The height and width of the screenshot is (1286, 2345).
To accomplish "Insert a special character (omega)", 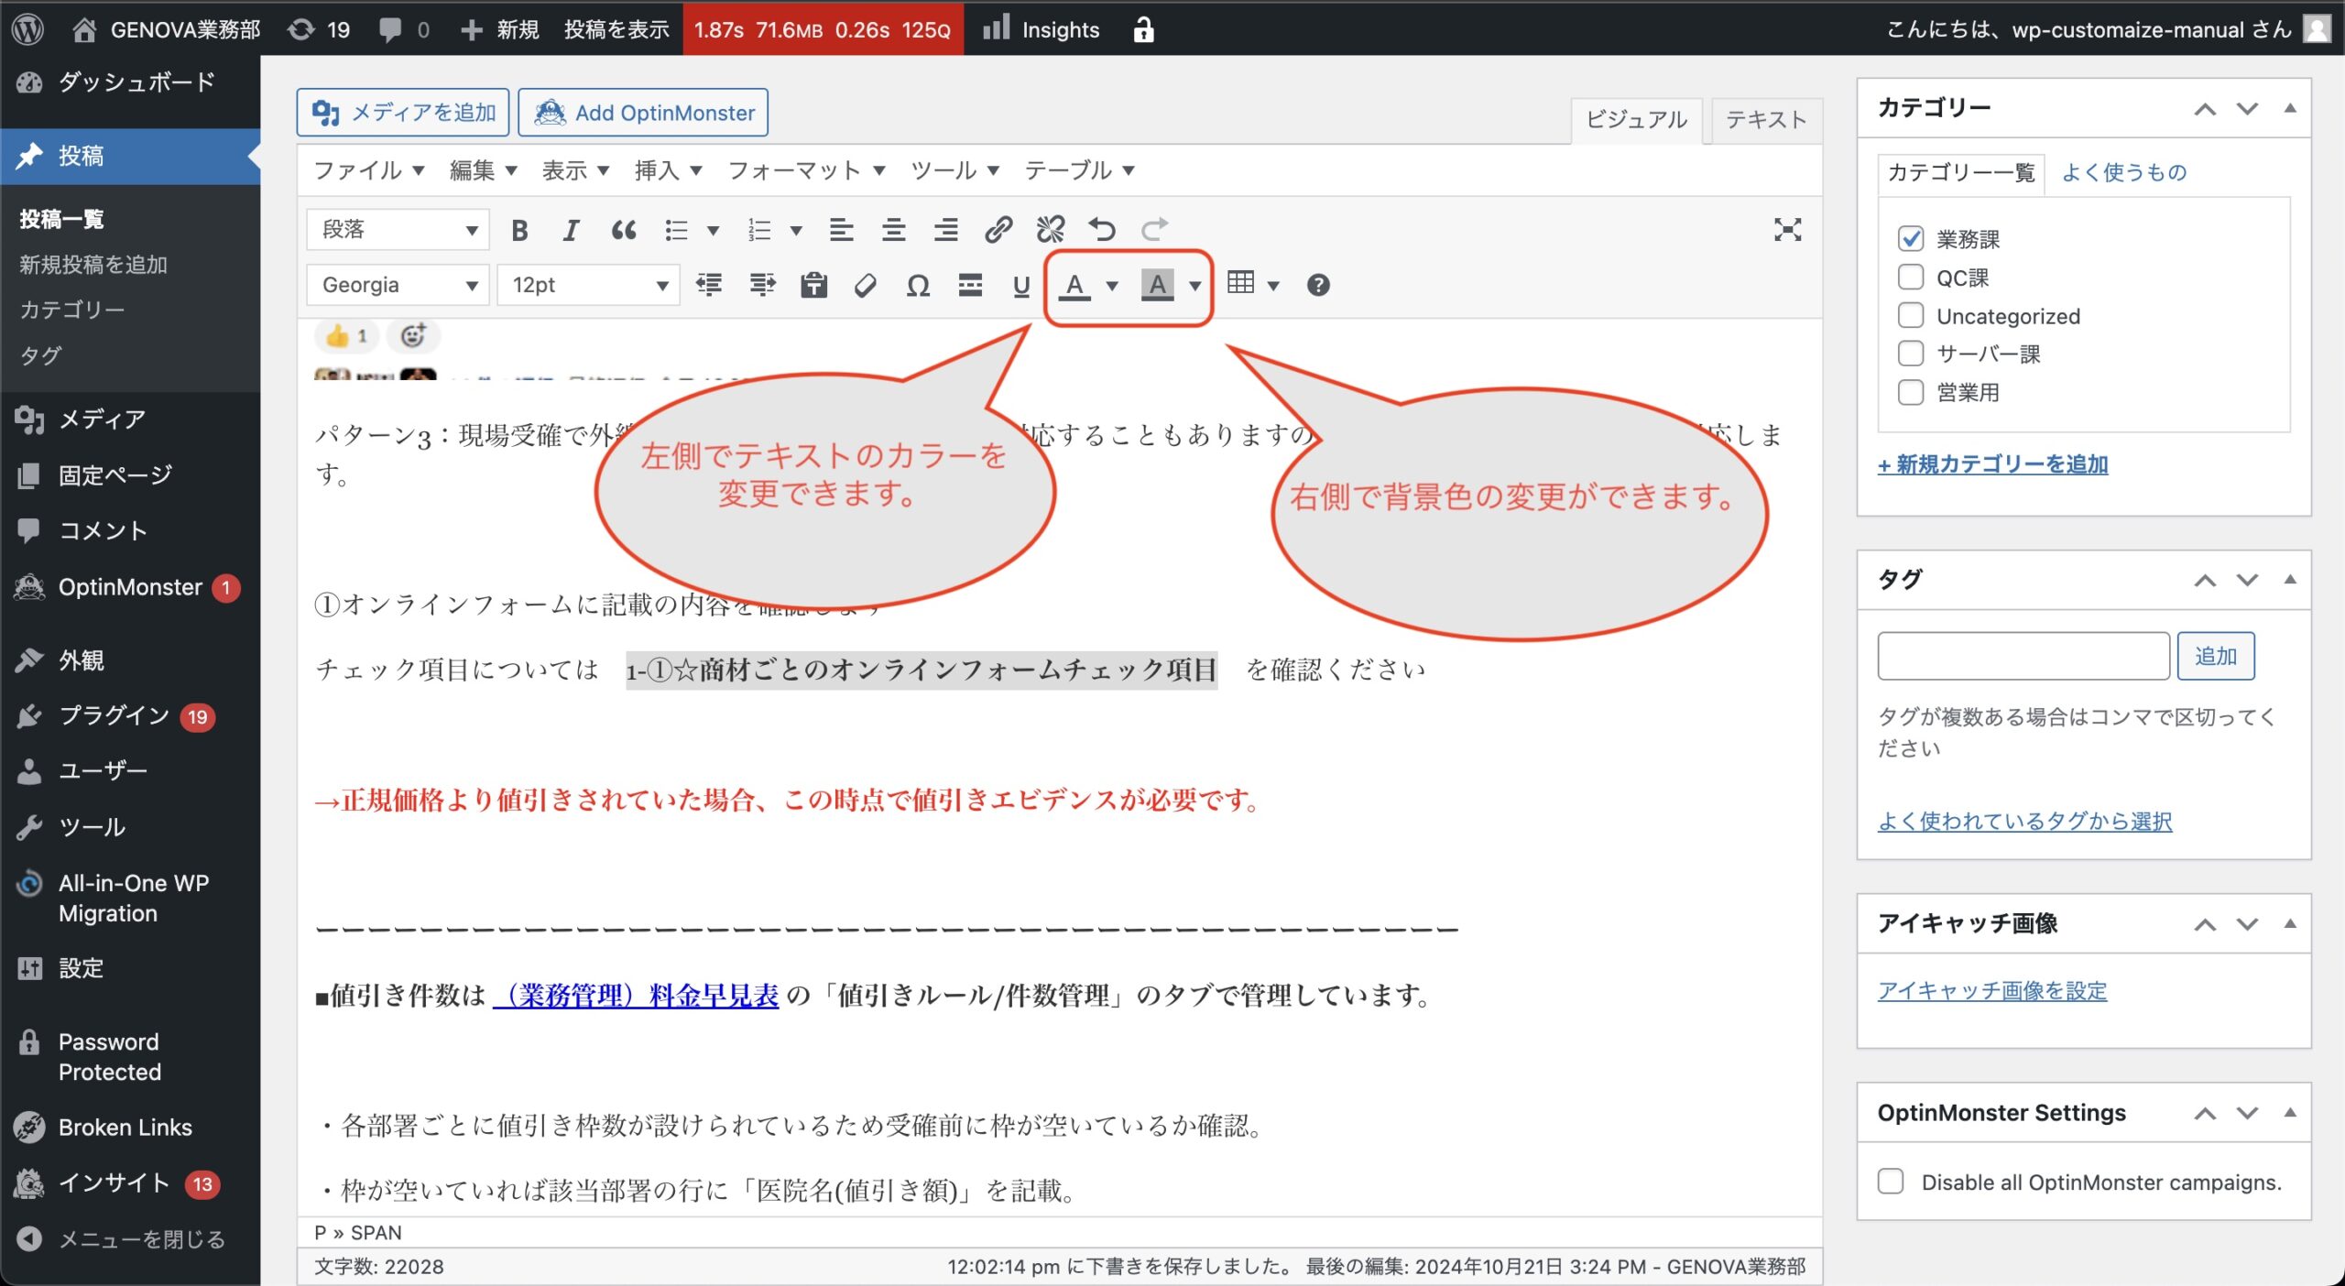I will tap(918, 286).
